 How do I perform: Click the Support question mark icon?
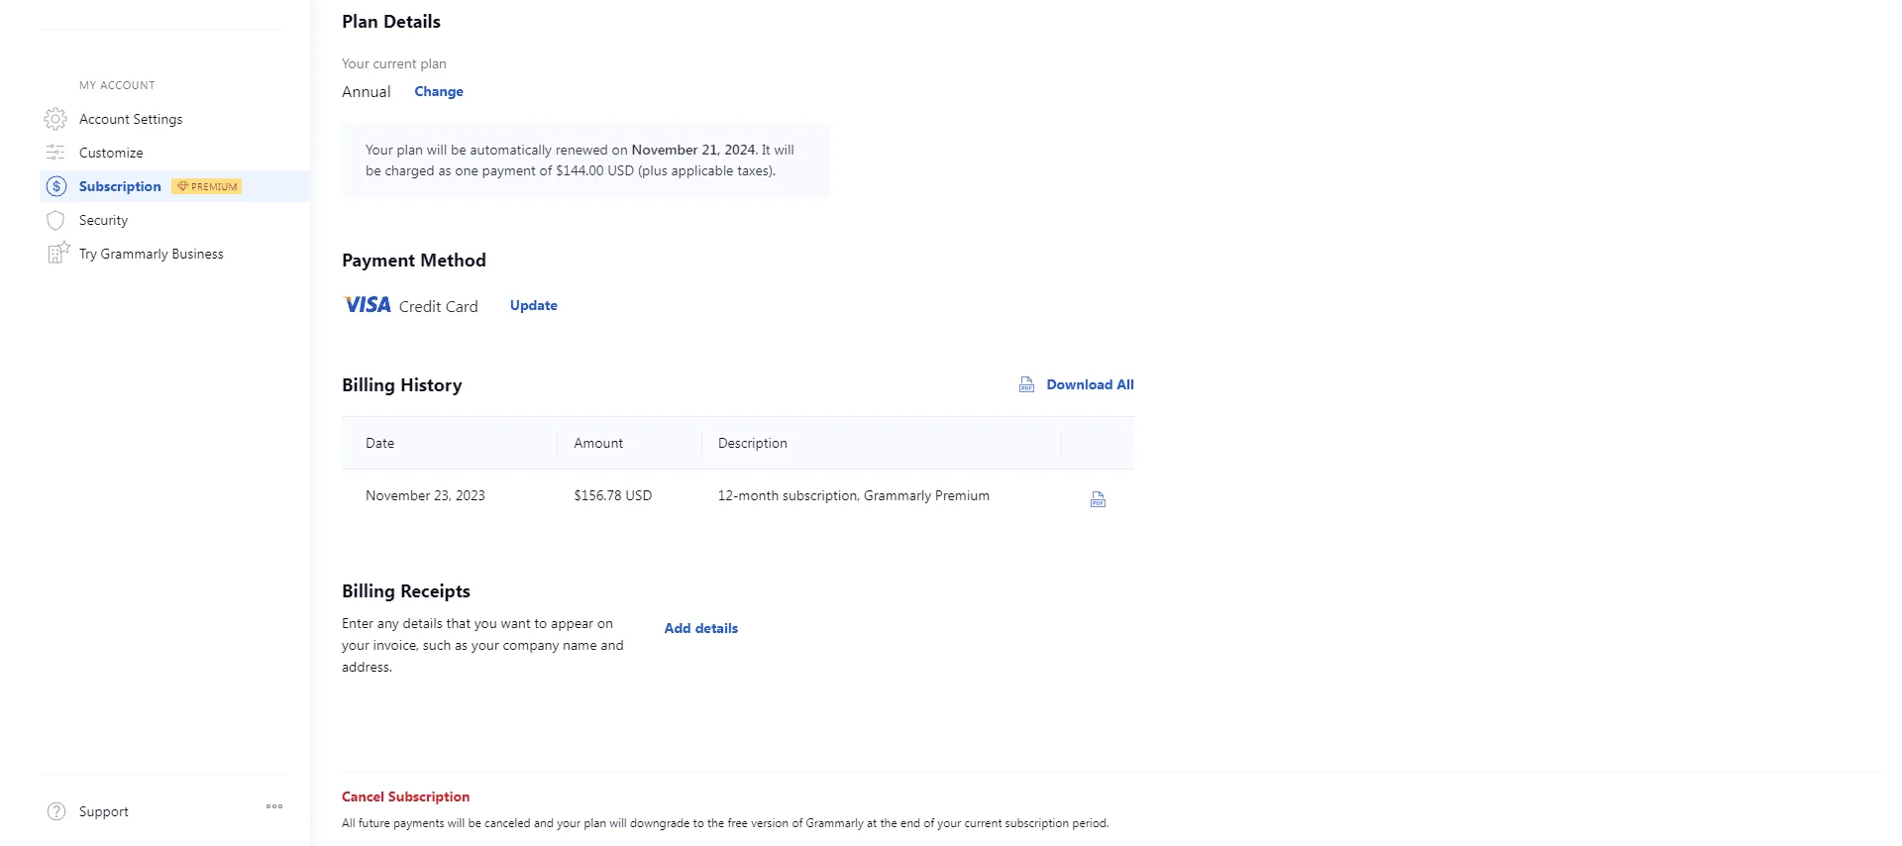(x=56, y=811)
